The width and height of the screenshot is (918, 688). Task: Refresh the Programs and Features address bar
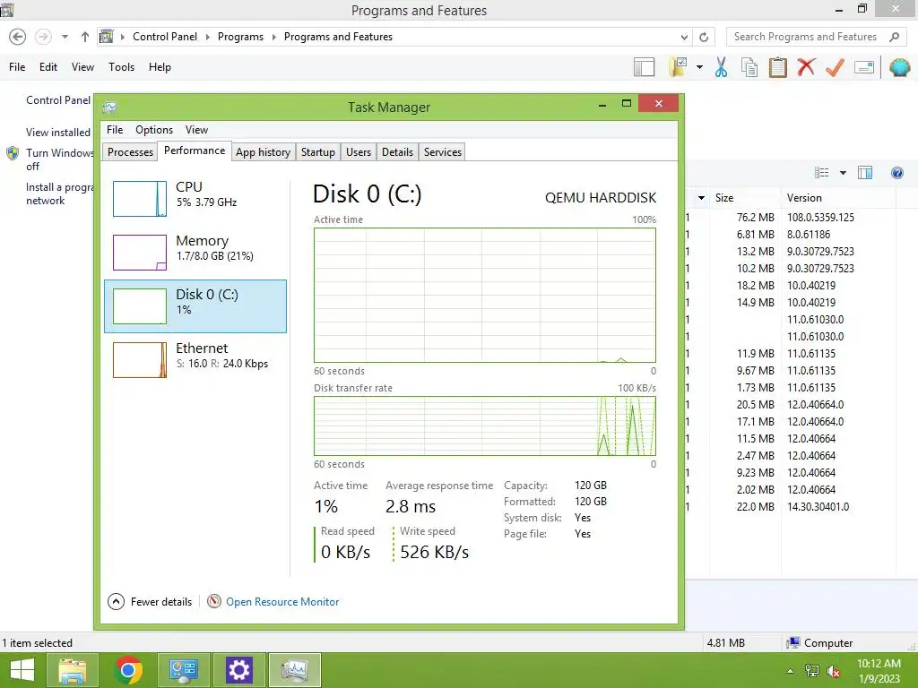(704, 37)
